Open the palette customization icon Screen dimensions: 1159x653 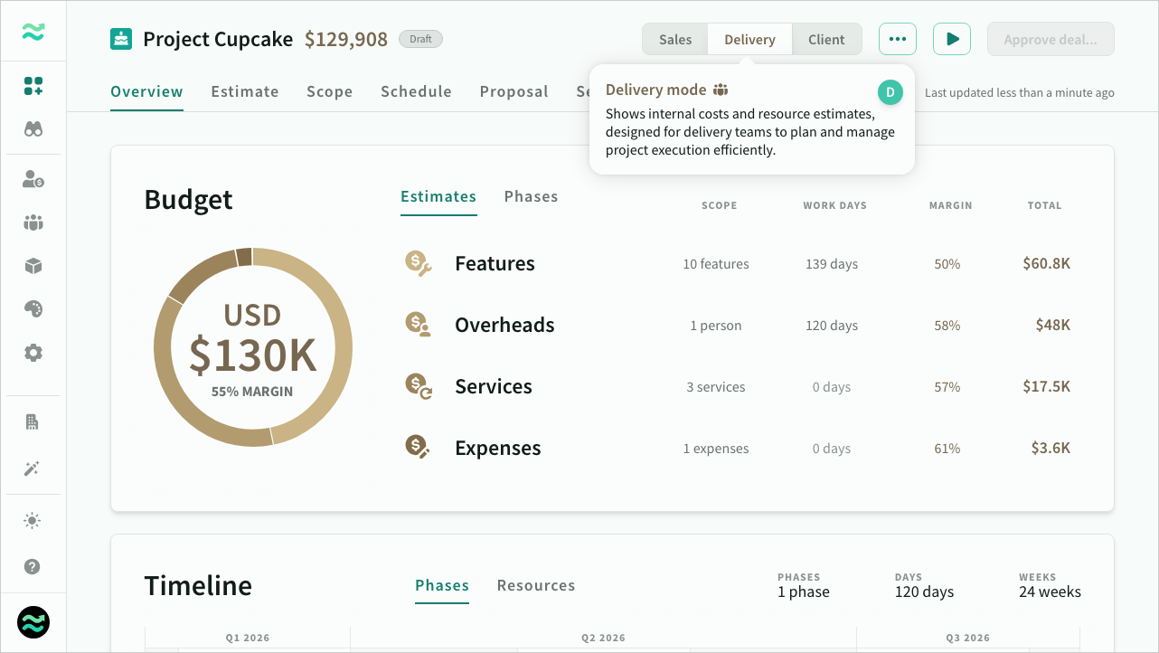pos(33,308)
